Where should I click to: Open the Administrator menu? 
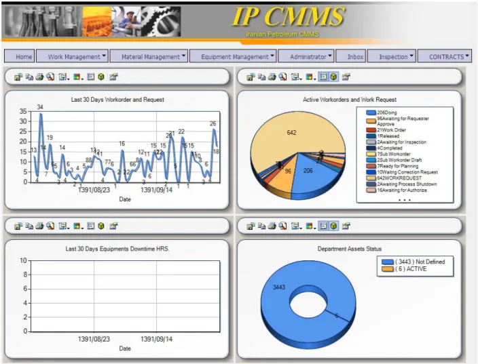click(x=306, y=56)
